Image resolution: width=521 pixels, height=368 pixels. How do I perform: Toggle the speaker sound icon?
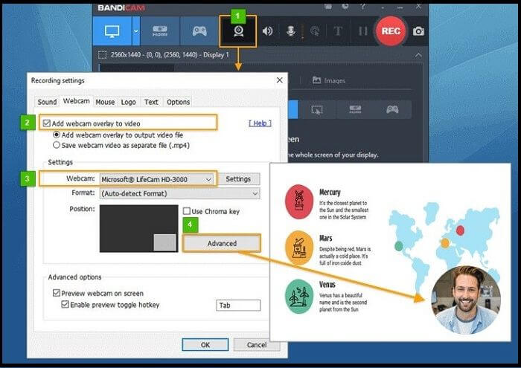point(267,31)
